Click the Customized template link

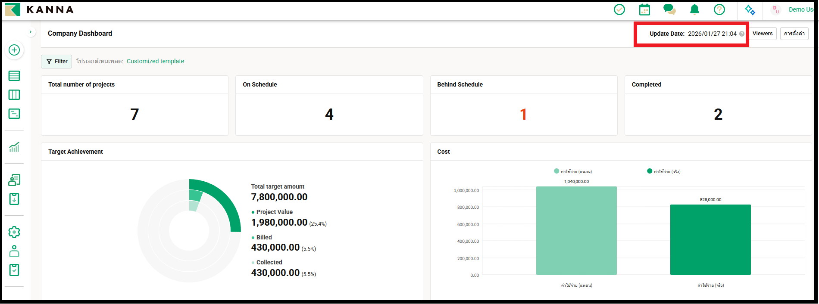click(x=155, y=61)
